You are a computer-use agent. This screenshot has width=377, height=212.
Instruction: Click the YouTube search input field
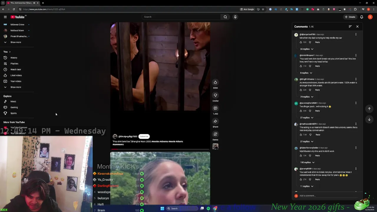coord(181,17)
